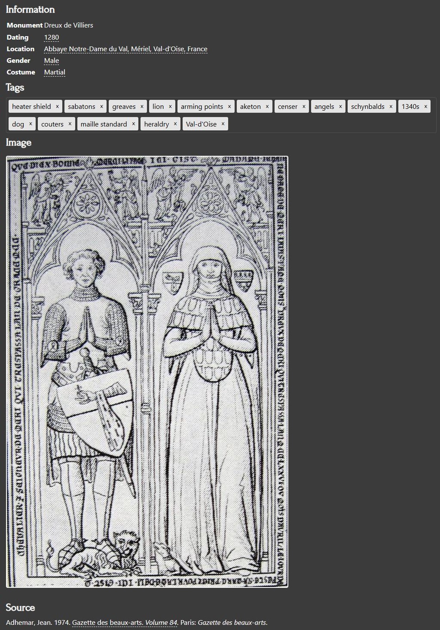Click the 'greaves' tag label
The width and height of the screenshot is (440, 630).
pos(124,107)
